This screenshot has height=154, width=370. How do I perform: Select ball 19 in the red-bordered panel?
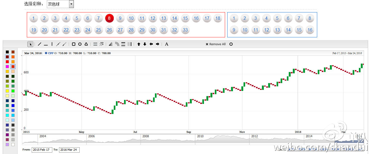point(34,30)
